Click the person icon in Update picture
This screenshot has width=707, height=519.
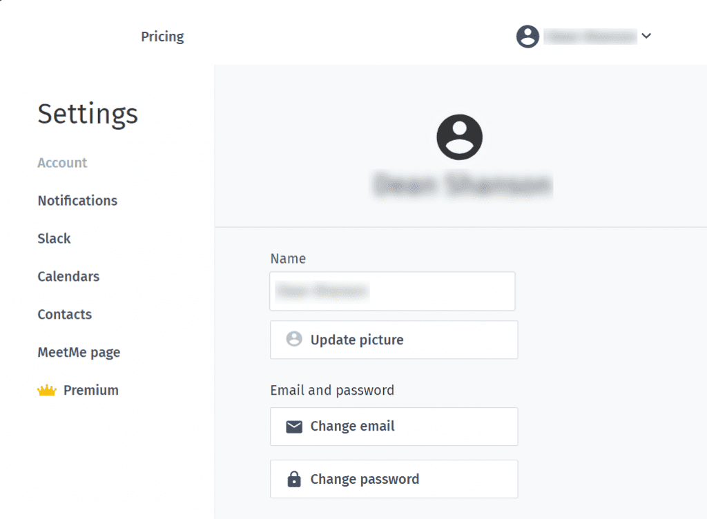coord(294,339)
